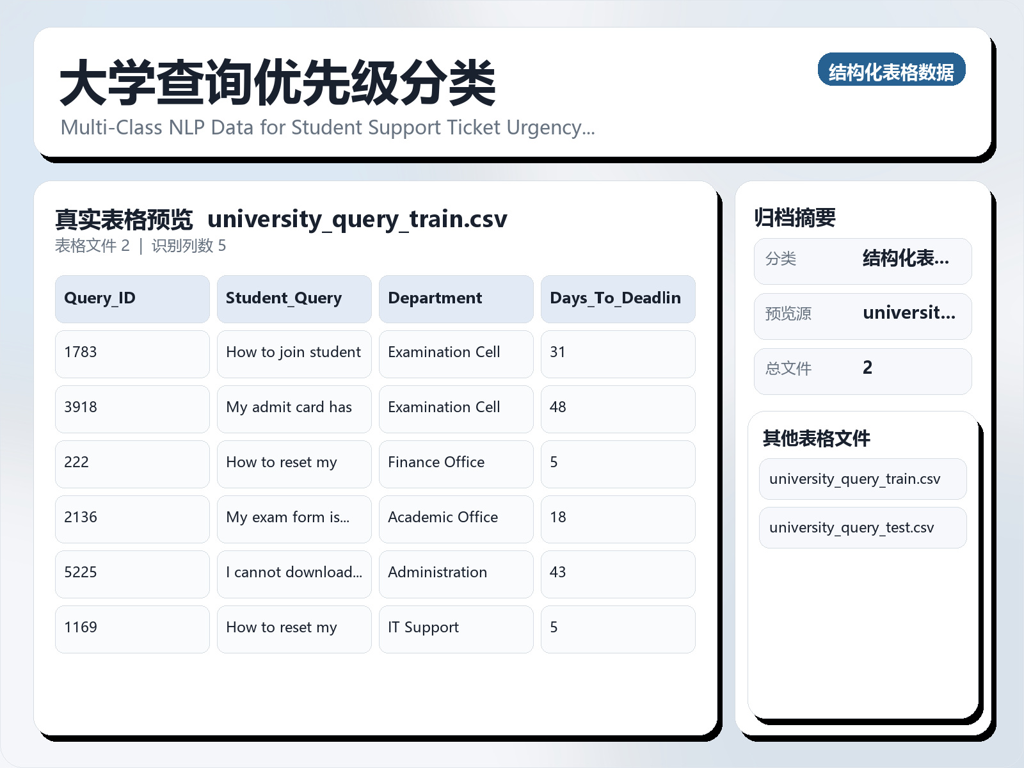Click the Query_ID column header
The height and width of the screenshot is (768, 1024).
[x=132, y=298]
